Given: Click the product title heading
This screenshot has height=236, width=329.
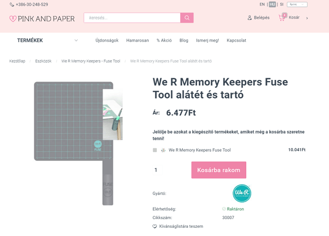Looking at the screenshot, I should pos(220,88).
